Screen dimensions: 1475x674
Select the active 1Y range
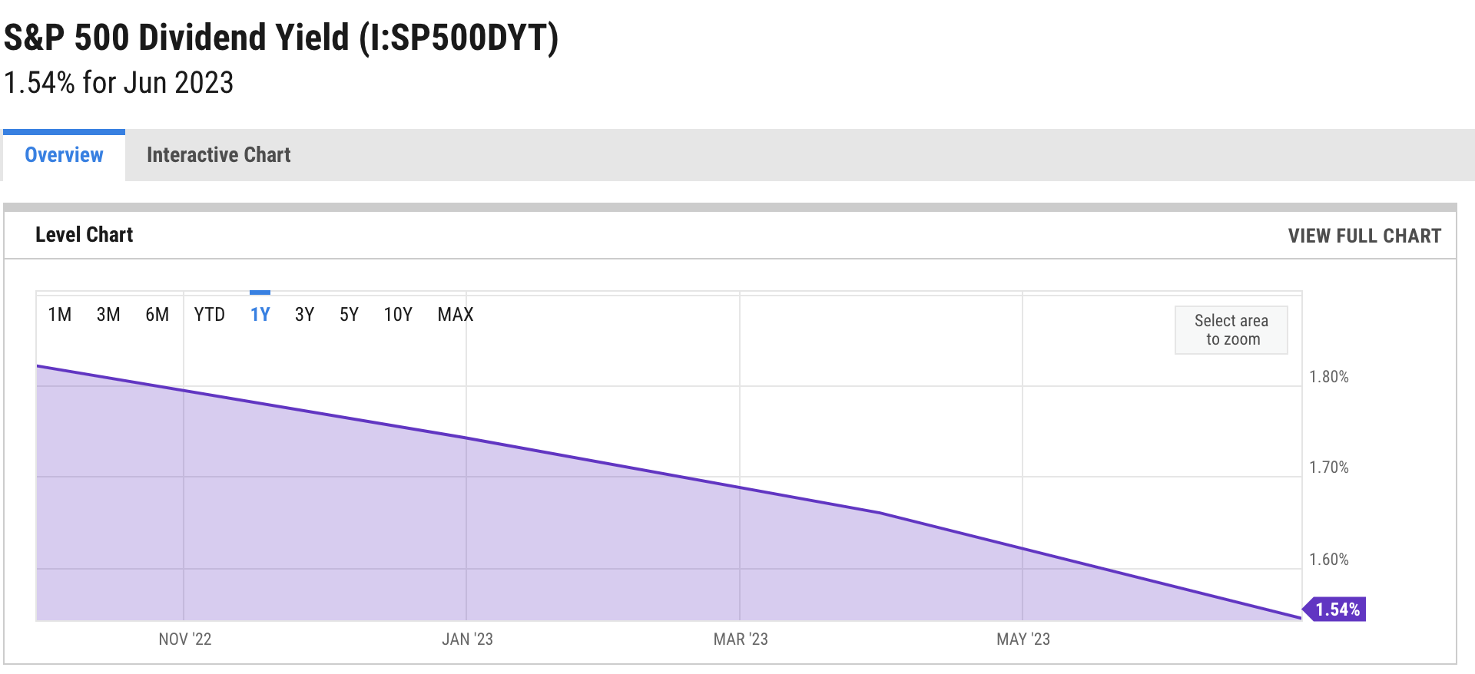[x=260, y=315]
